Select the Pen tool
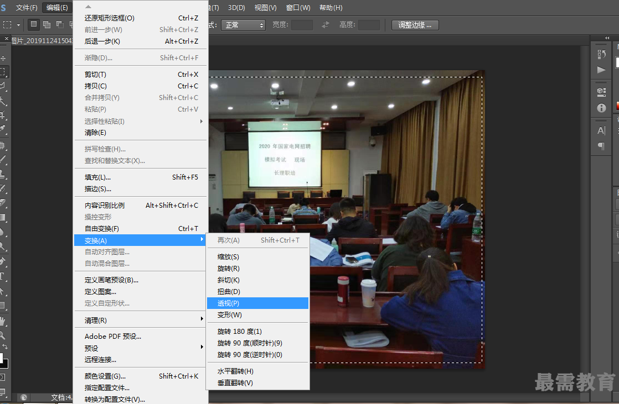The image size is (619, 404). coord(3,261)
